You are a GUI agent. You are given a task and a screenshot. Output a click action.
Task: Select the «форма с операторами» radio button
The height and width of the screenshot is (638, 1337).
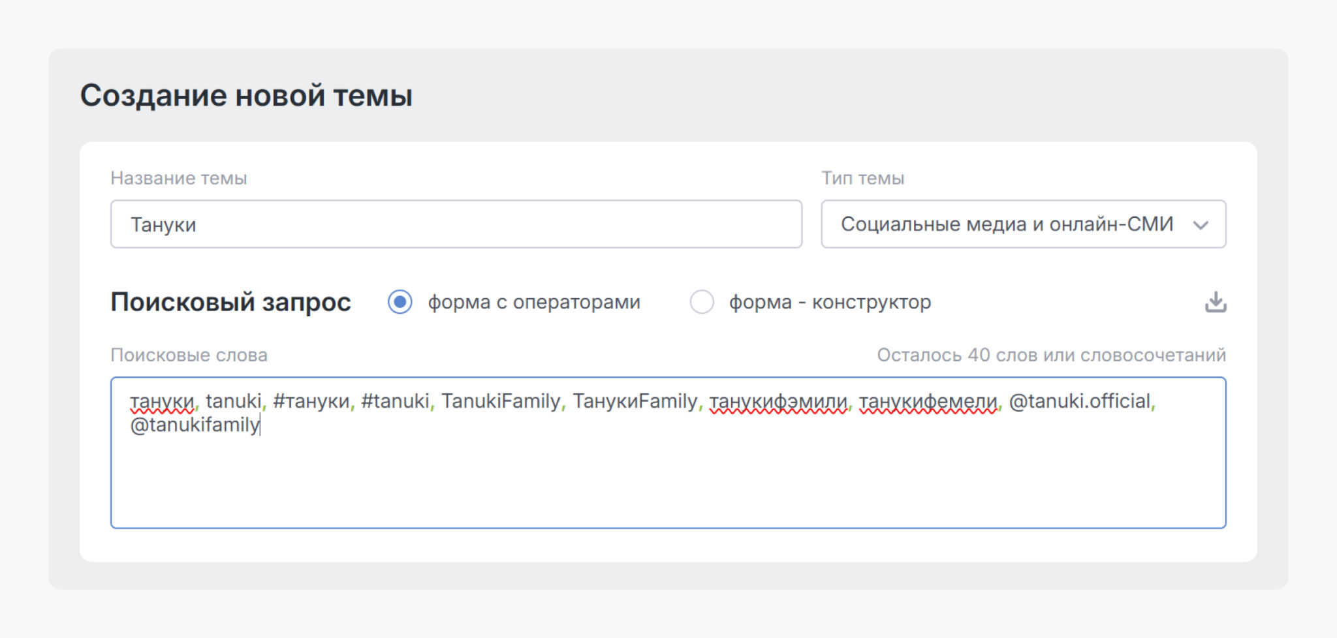(400, 302)
